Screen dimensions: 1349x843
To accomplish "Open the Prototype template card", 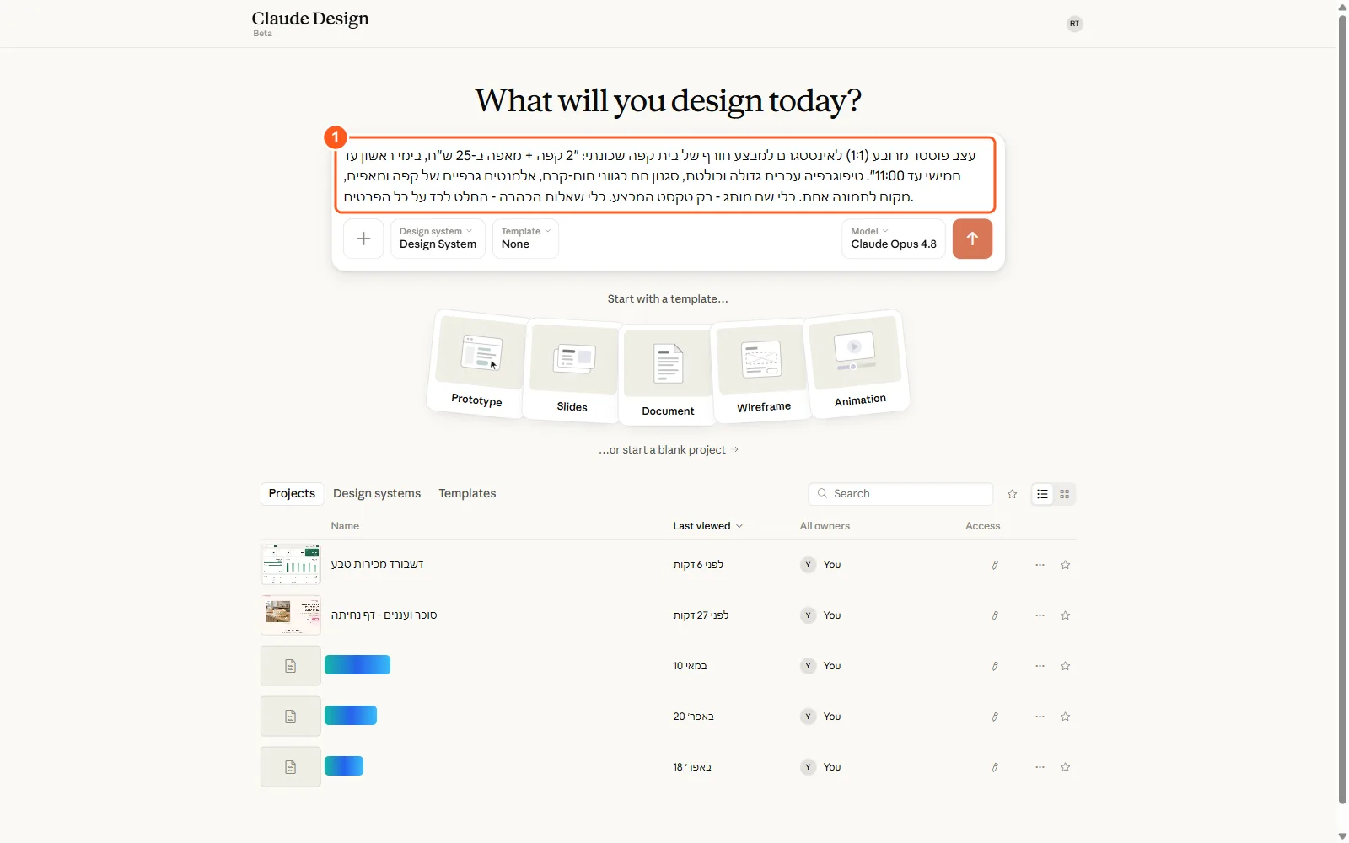I will 478,363.
